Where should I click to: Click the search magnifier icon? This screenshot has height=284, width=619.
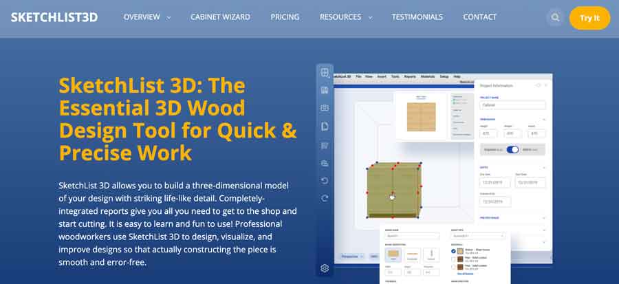coord(556,18)
